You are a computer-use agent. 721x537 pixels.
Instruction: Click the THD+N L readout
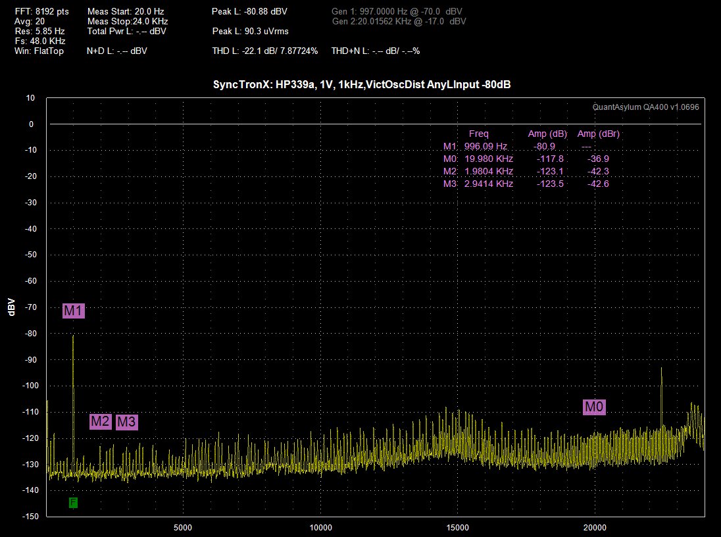coord(376,51)
